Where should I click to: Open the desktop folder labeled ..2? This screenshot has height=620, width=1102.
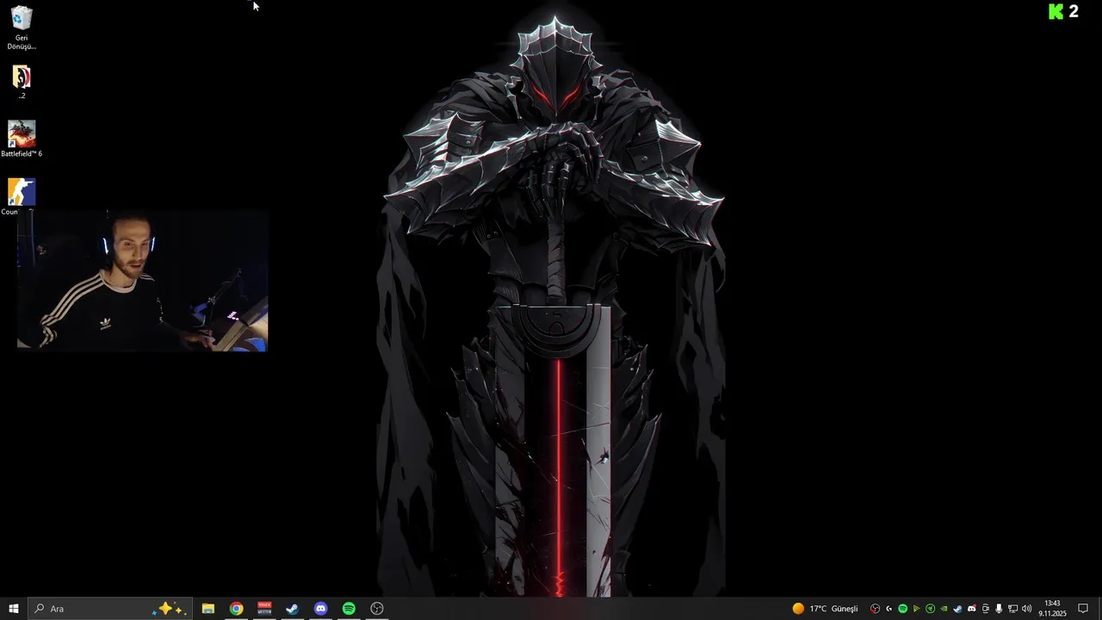(x=22, y=83)
